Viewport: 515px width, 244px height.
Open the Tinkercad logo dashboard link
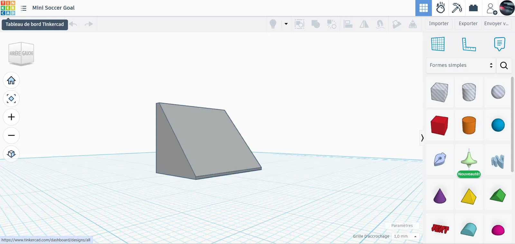pyautogui.click(x=8, y=8)
